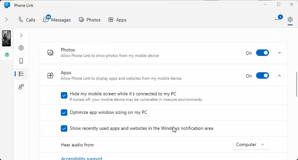Click the Apps section heading text

(66, 73)
